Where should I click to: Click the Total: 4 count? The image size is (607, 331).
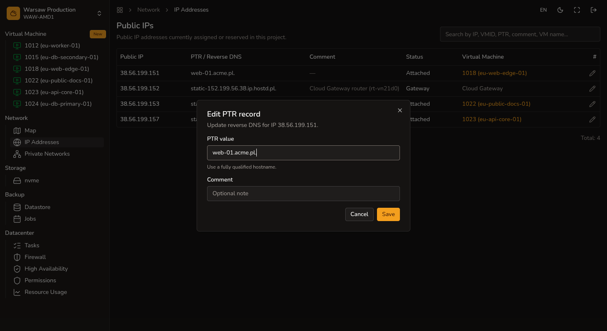click(x=590, y=138)
